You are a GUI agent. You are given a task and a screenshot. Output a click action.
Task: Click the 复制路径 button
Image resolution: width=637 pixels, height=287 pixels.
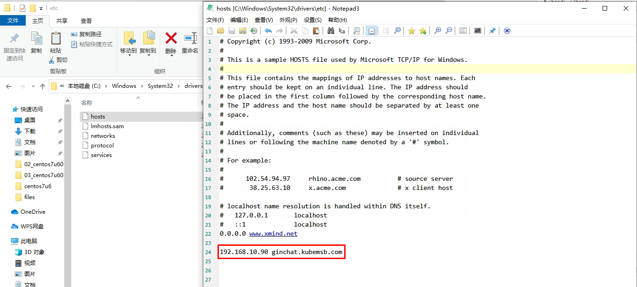[86, 34]
